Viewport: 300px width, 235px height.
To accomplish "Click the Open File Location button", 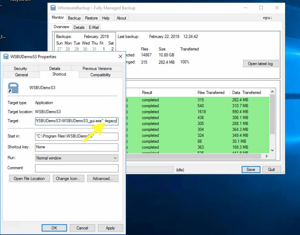I will (29, 179).
